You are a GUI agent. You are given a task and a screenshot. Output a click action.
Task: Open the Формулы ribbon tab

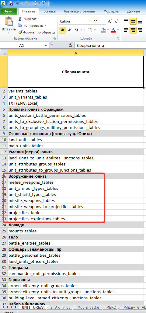tap(111, 11)
